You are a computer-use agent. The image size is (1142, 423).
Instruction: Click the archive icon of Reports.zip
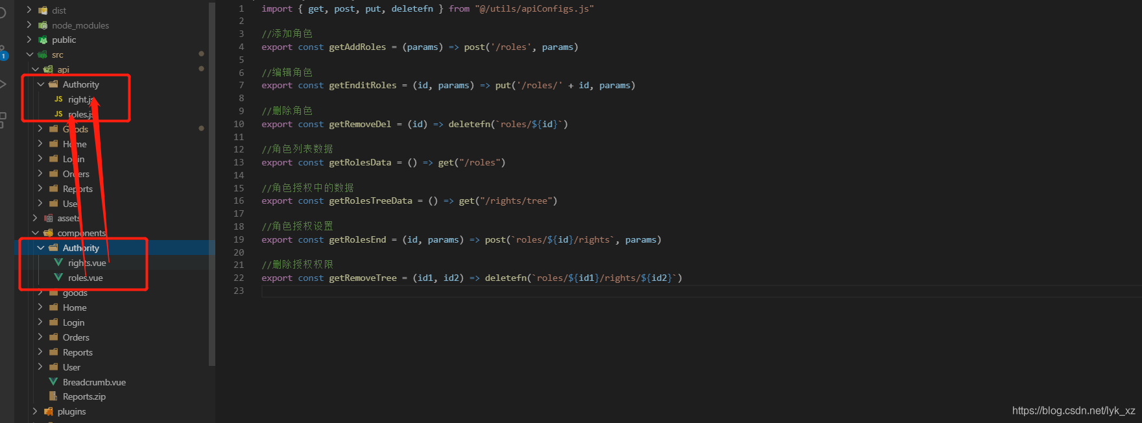54,396
